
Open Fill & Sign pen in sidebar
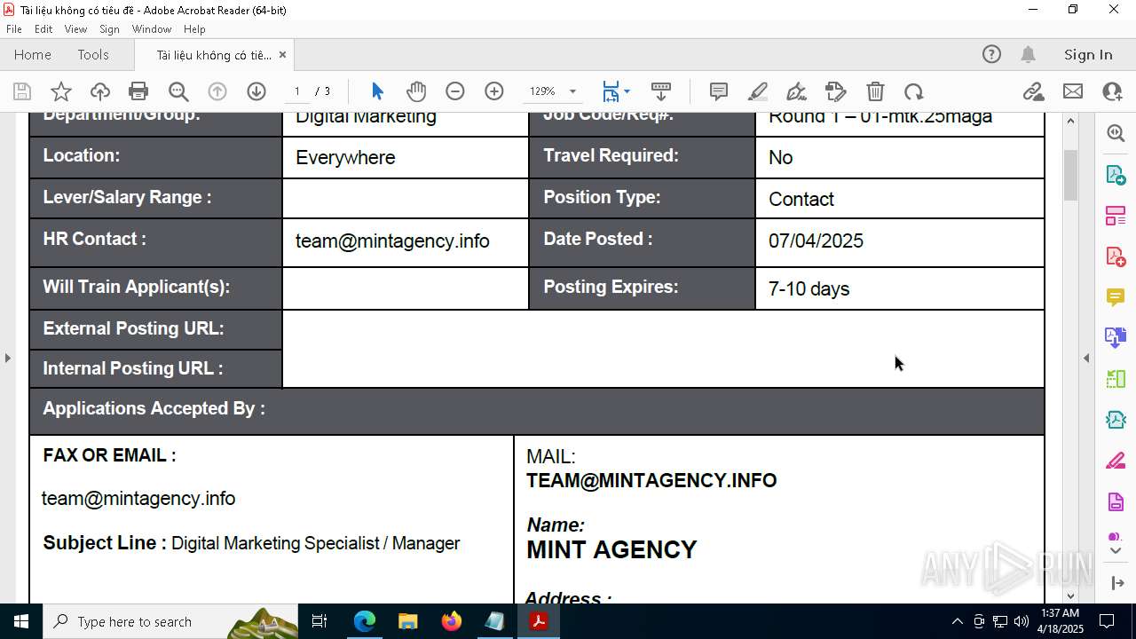click(1116, 461)
